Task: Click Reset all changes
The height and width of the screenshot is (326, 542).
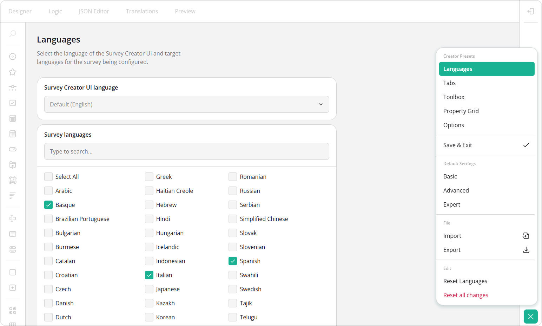Action: 466,295
